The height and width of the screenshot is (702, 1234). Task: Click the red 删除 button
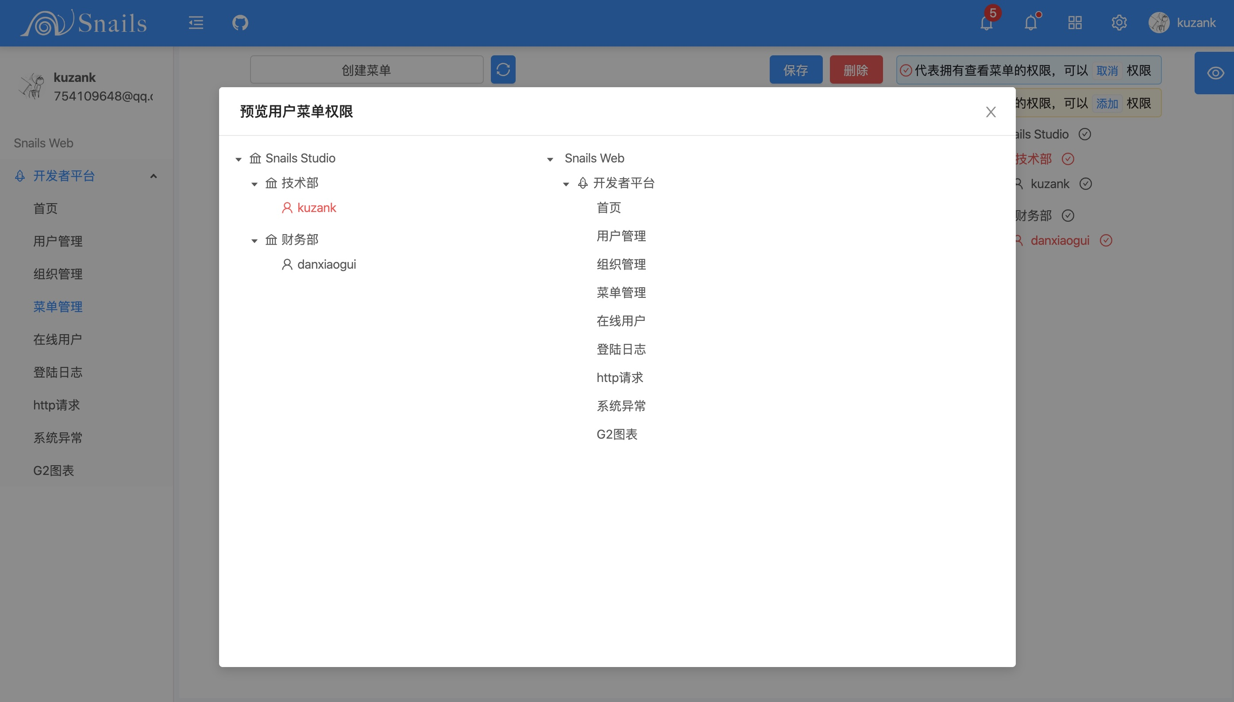(856, 70)
